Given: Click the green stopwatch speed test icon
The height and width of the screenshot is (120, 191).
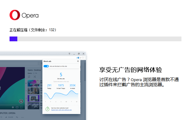Looking at the screenshot, I should [47, 109].
